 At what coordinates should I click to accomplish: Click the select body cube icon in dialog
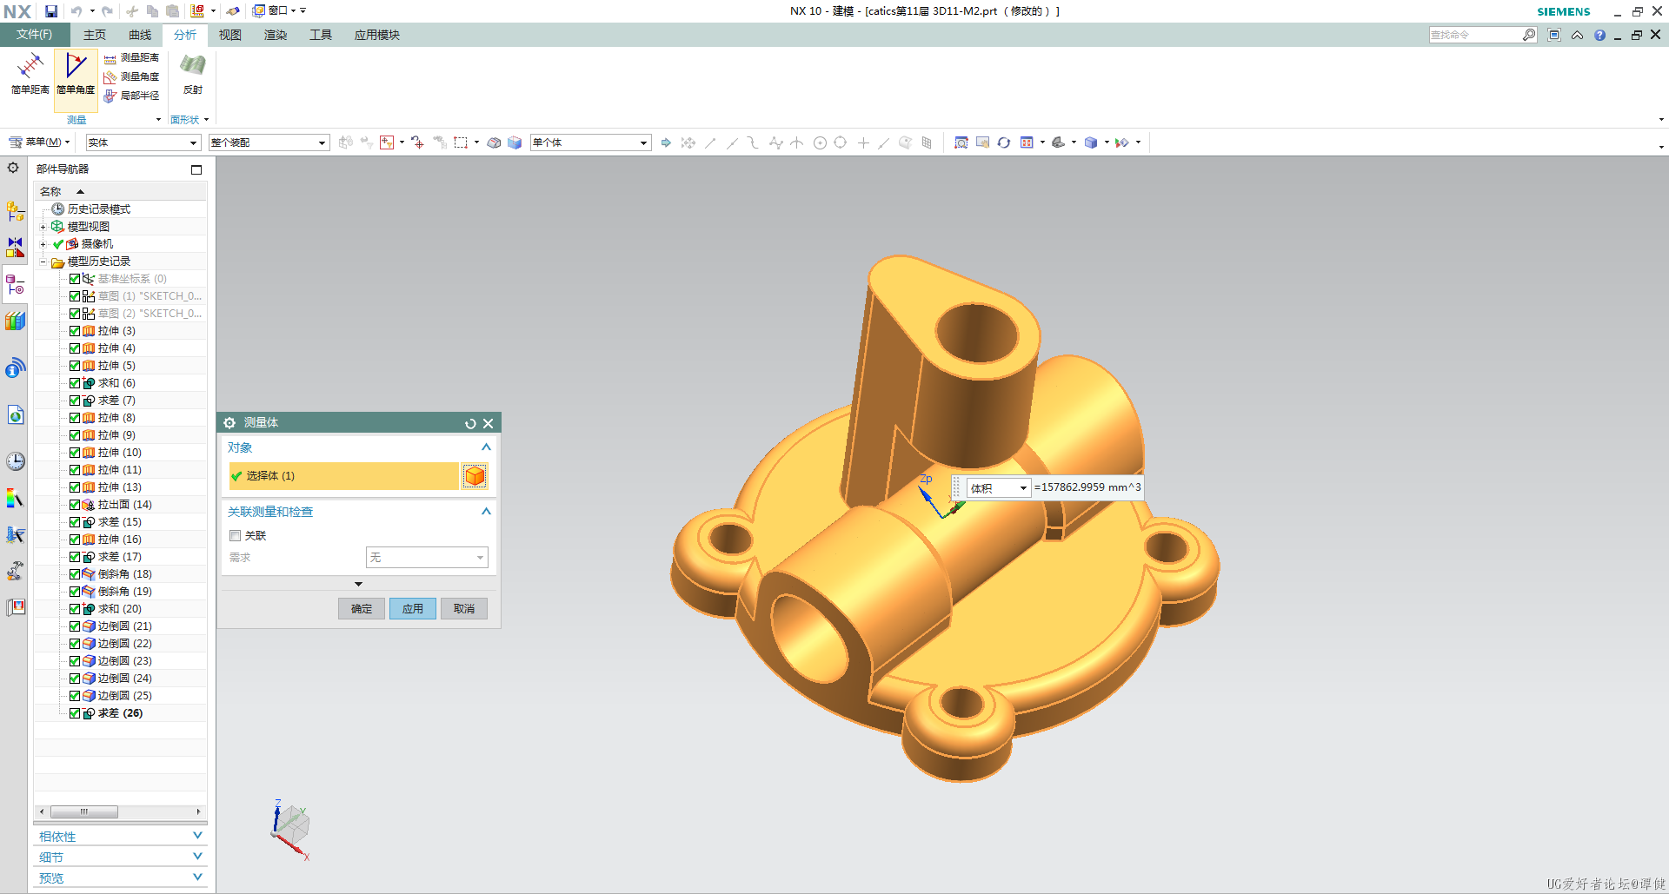pos(475,476)
